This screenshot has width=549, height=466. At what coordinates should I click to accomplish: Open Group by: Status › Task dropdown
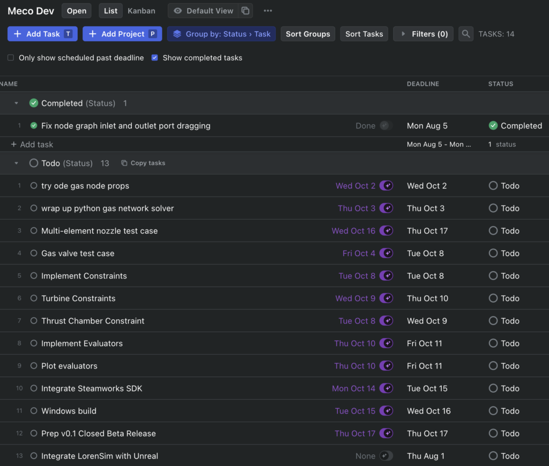[221, 34]
